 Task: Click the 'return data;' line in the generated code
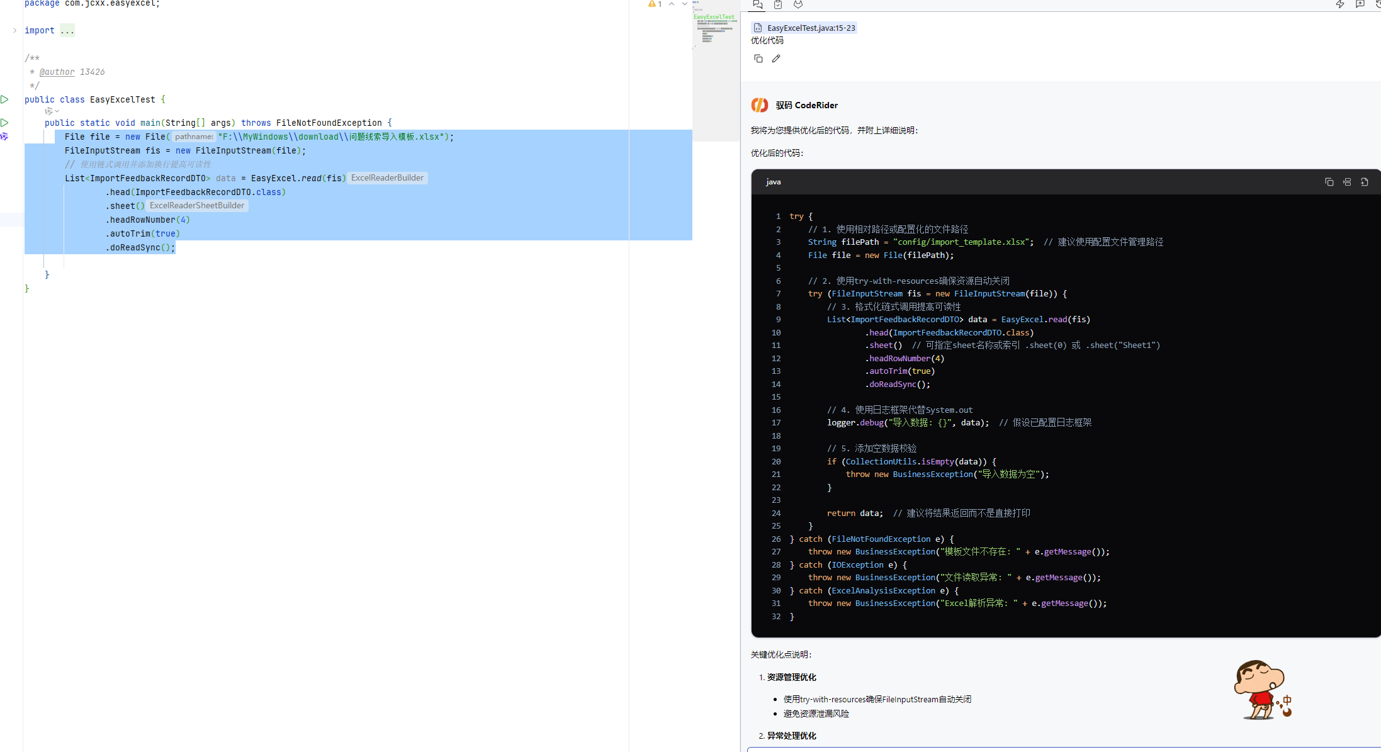(855, 513)
